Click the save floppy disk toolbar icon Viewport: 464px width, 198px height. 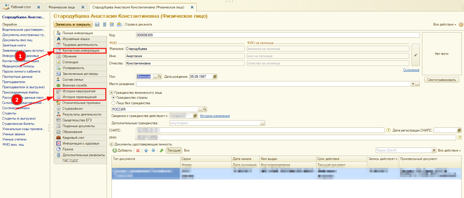coord(97,24)
